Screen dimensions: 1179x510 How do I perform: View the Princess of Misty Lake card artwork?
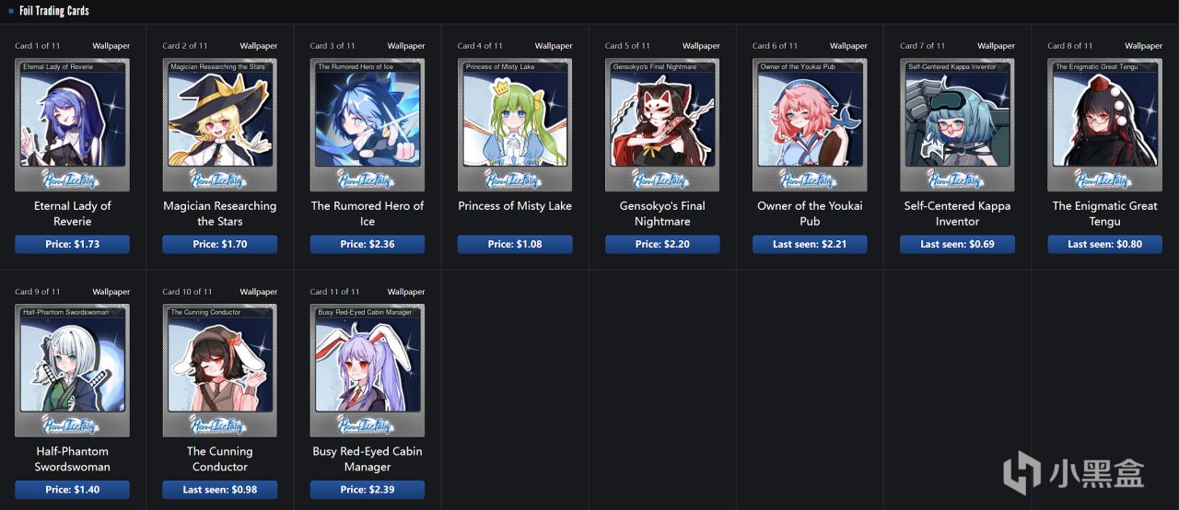[x=515, y=125]
